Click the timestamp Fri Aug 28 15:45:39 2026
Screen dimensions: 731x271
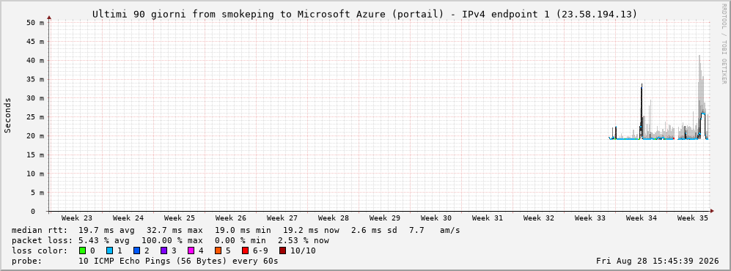tap(658, 261)
